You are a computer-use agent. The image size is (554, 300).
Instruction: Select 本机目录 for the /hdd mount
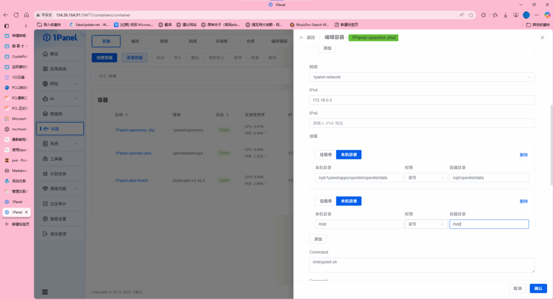tap(349, 201)
